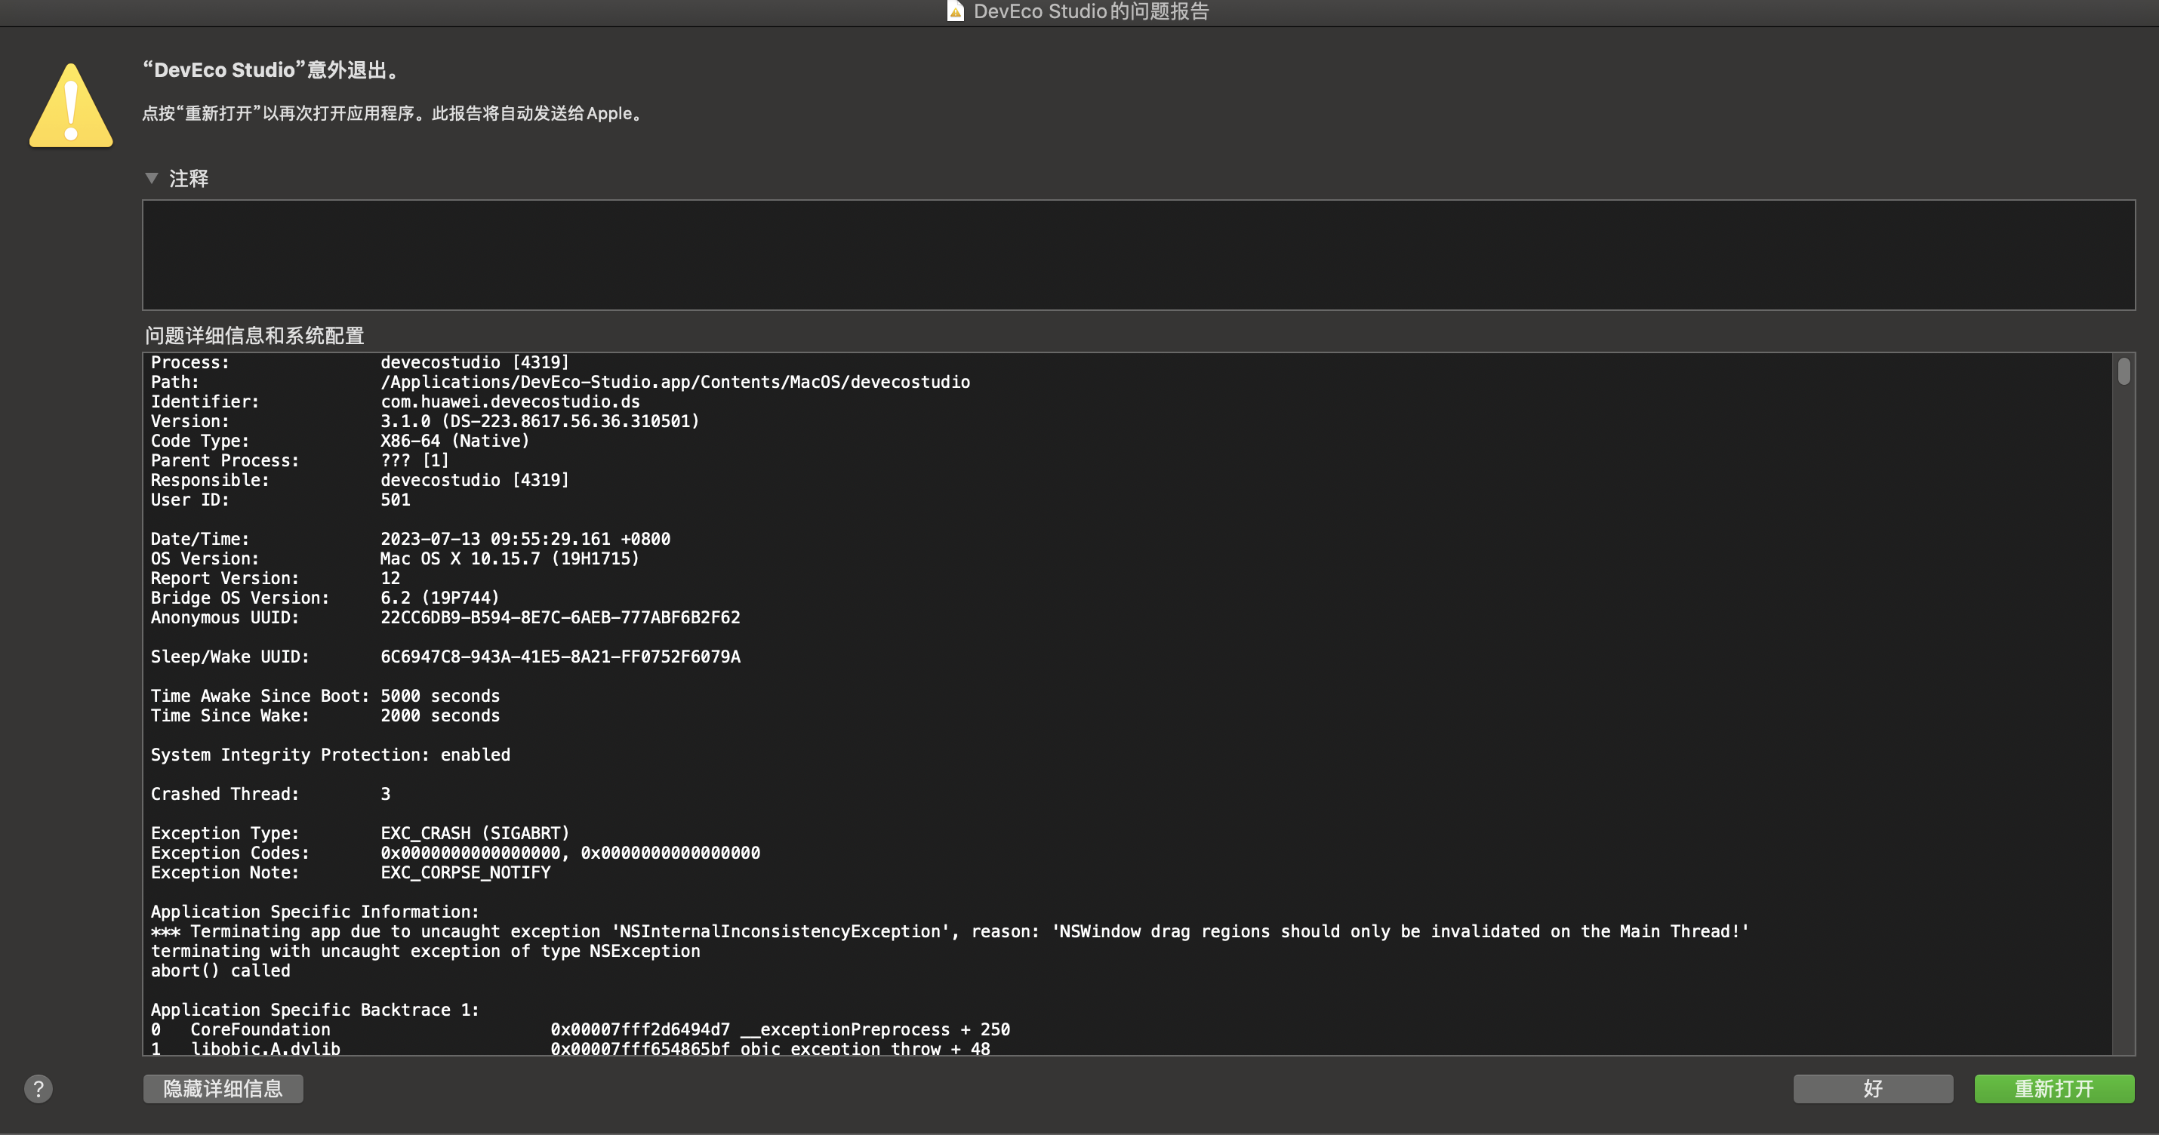Click the NSInternalInconsistencyException termination line

[x=950, y=930]
